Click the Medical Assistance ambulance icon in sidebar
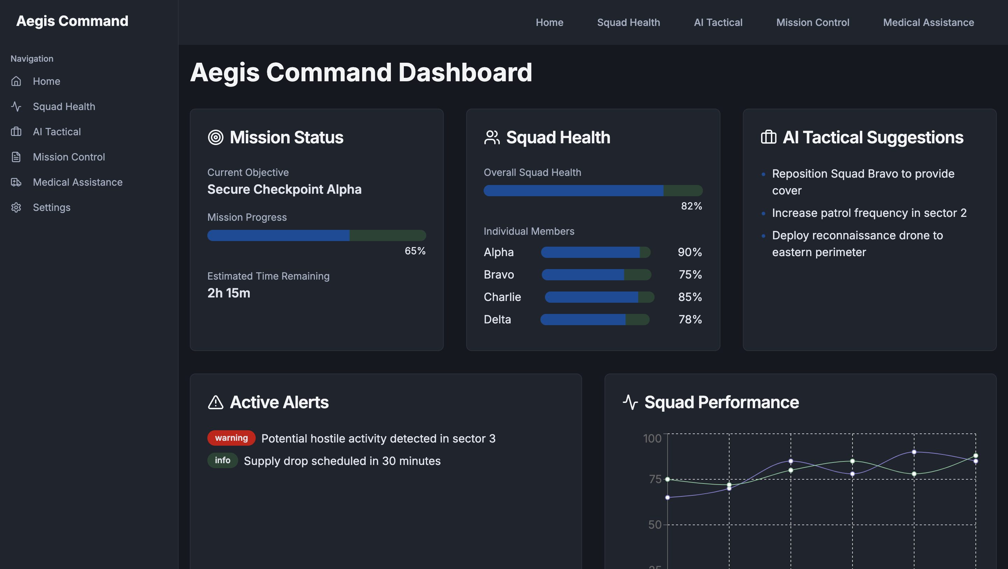This screenshot has height=569, width=1008. pos(16,182)
